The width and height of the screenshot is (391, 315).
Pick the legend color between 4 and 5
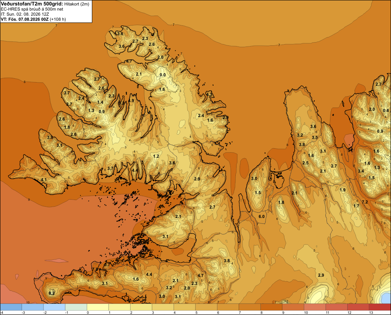coord(185,307)
